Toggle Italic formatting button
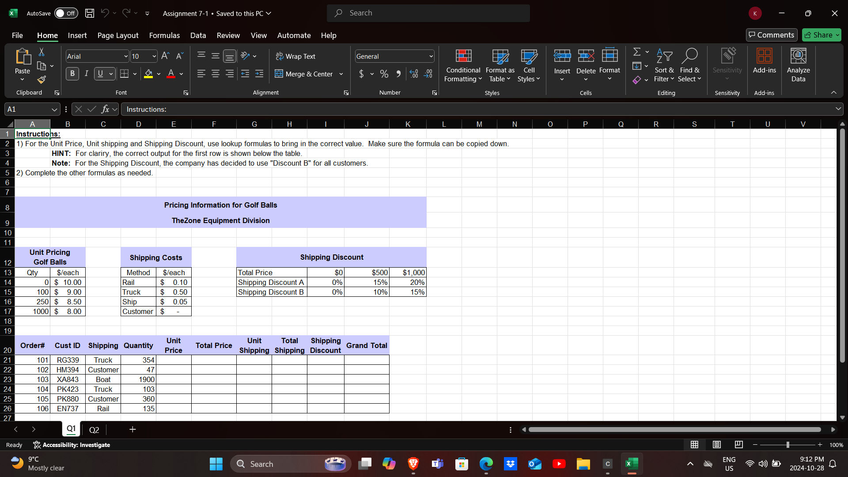Viewport: 848px width, 477px height. pos(87,74)
